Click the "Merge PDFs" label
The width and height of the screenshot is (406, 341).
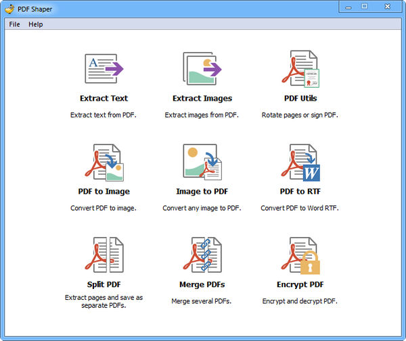[202, 284]
